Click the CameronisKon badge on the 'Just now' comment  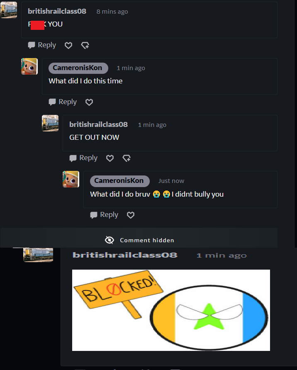pyautogui.click(x=120, y=181)
